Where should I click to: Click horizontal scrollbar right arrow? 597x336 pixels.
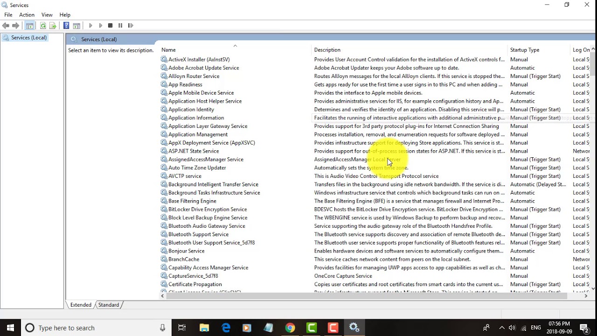586,295
